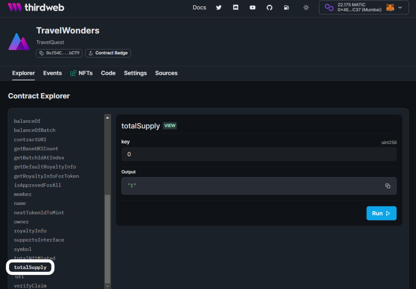The image size is (416, 289).
Task: Click the key uint256 input field
Action: tap(259, 154)
